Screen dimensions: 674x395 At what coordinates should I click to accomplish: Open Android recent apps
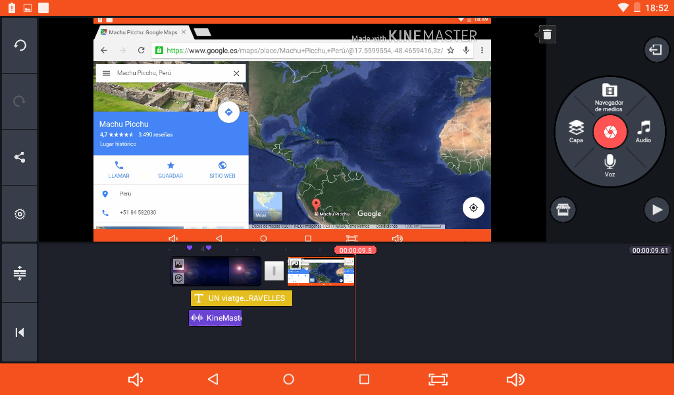[364, 379]
